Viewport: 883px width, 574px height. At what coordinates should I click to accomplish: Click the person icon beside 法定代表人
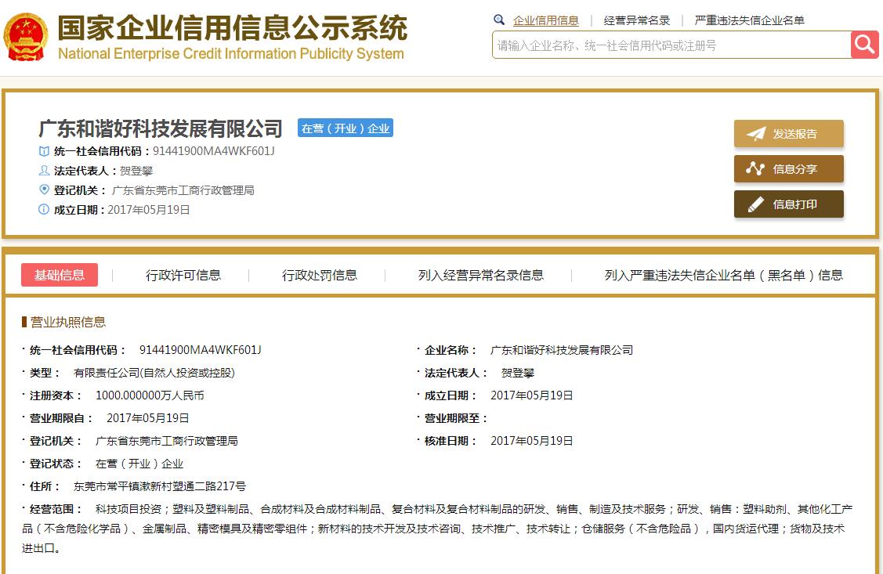(x=44, y=171)
